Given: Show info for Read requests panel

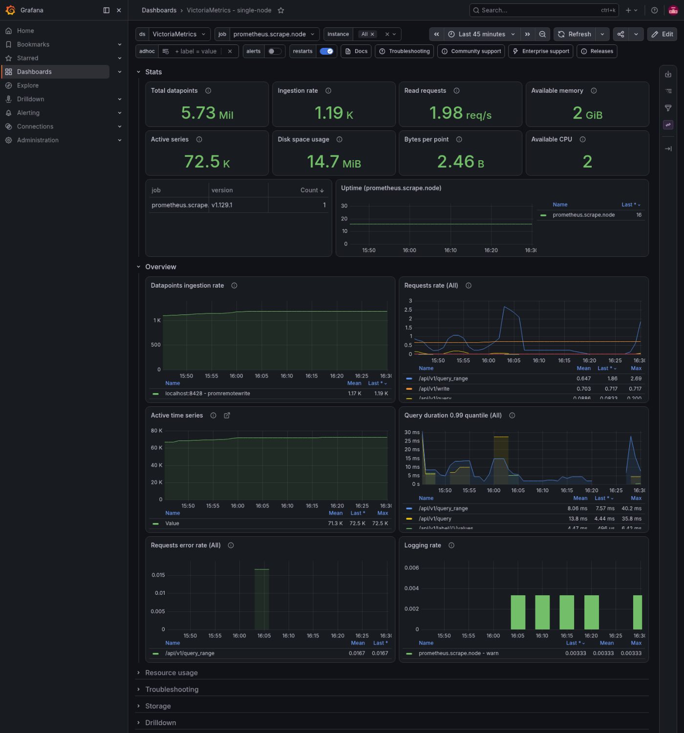Looking at the screenshot, I should [x=456, y=91].
